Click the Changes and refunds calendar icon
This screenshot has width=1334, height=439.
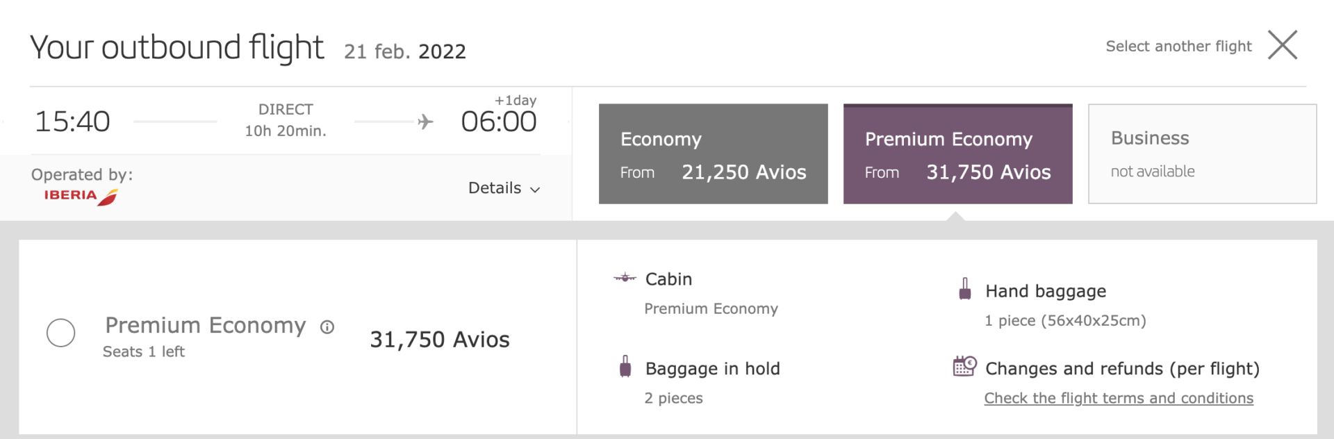[x=964, y=366]
